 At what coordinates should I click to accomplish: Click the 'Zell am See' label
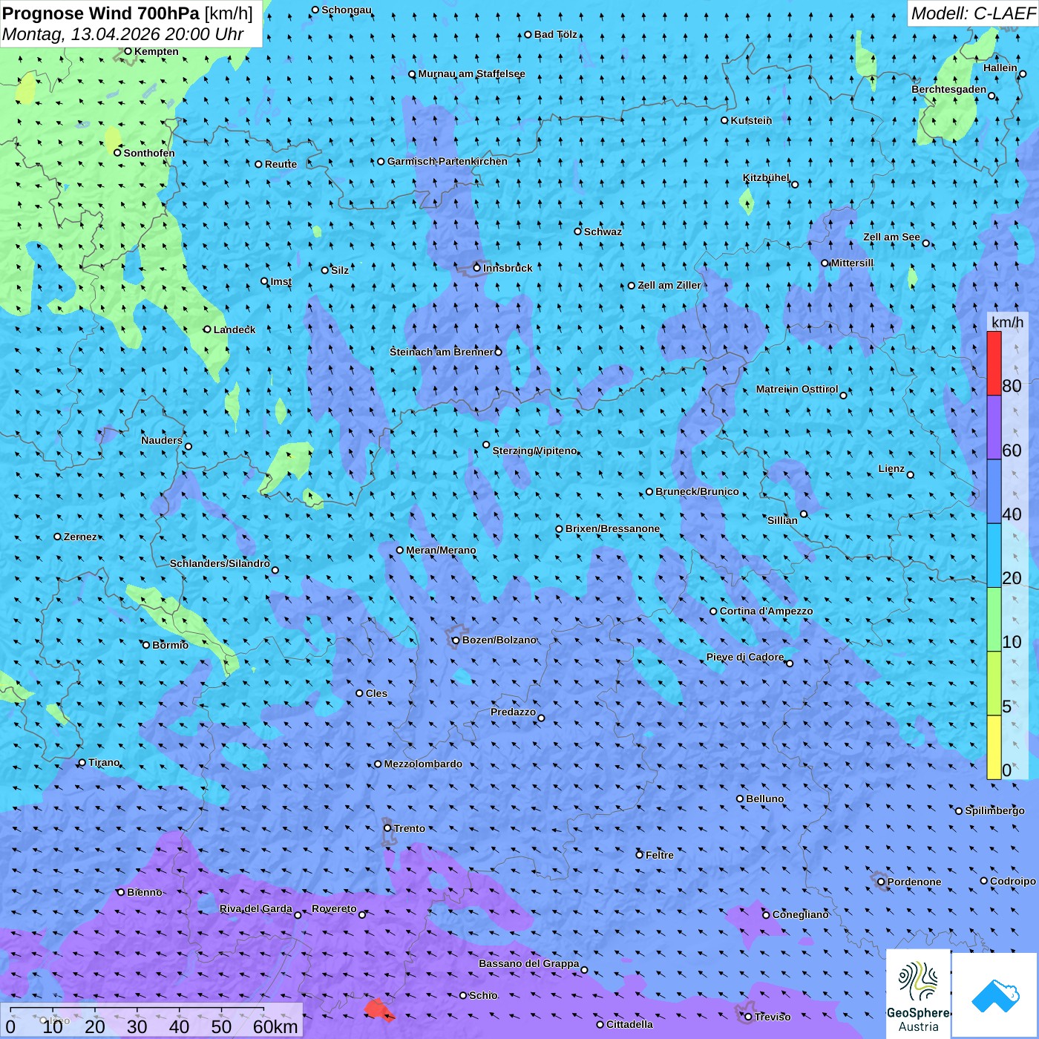click(x=891, y=237)
